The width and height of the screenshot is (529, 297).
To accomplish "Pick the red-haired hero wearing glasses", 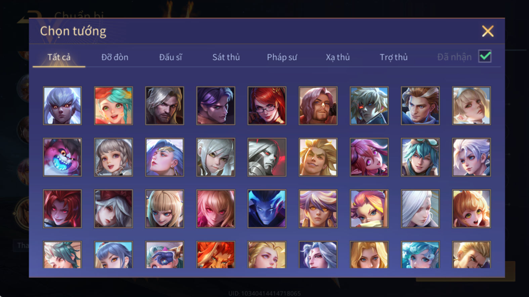I will 267,106.
